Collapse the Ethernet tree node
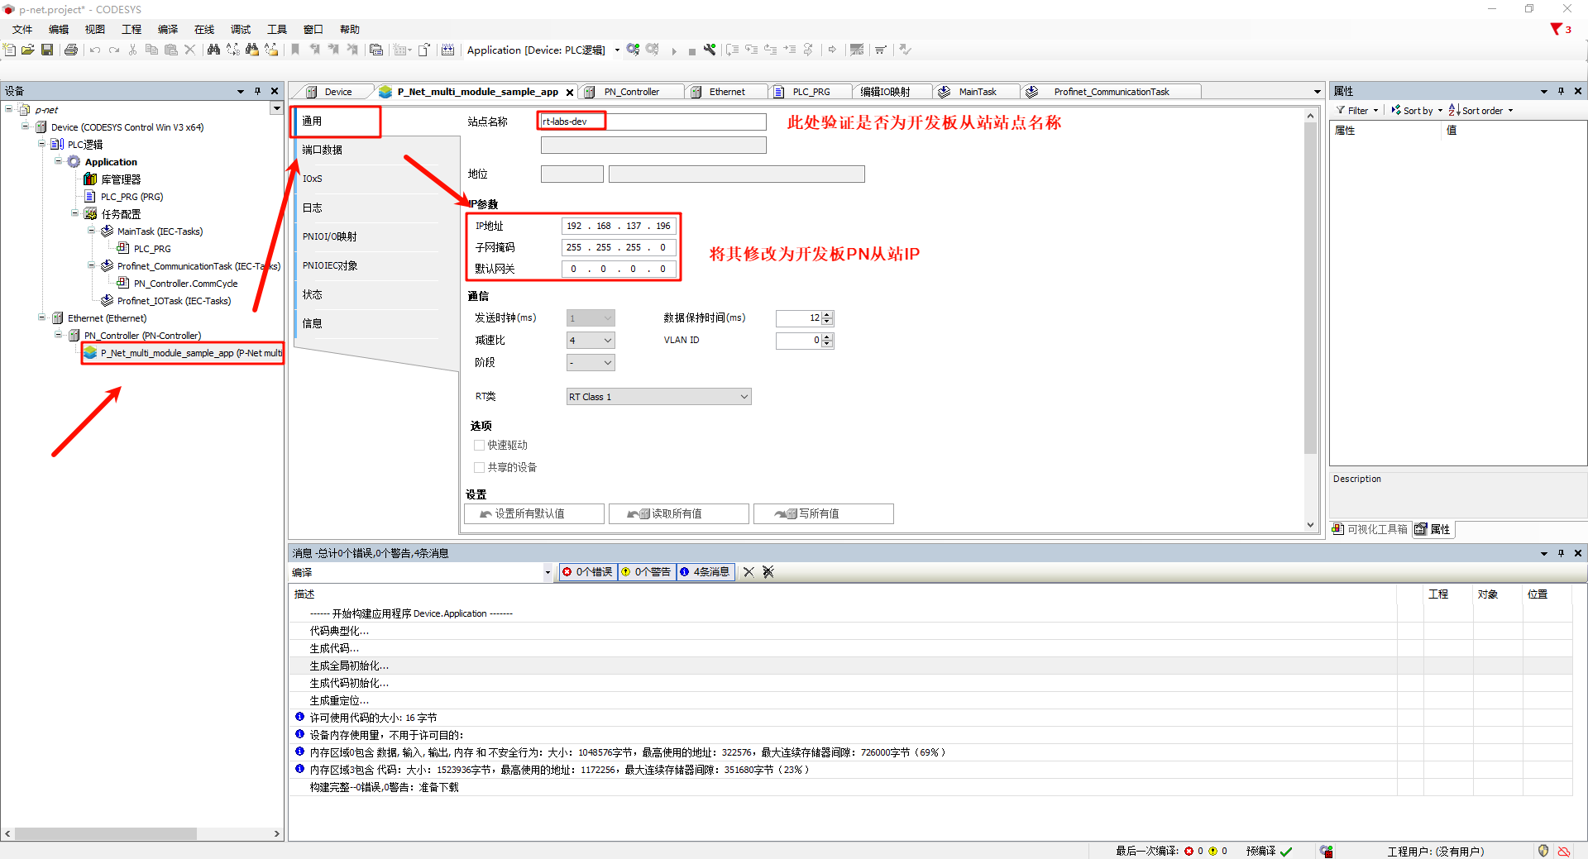 point(42,317)
